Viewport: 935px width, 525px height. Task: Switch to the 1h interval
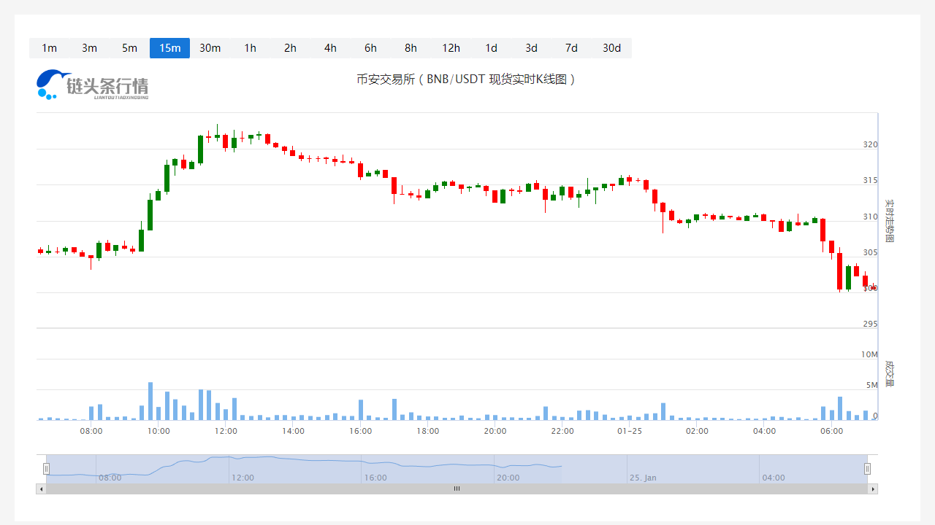point(250,48)
